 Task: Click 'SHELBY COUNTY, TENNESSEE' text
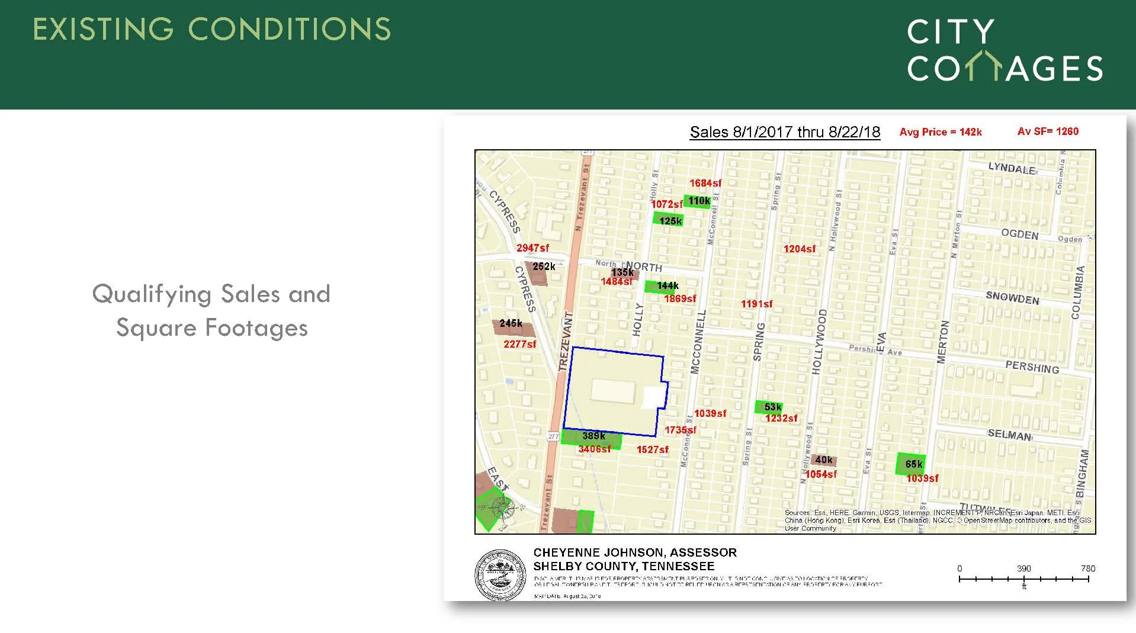(624, 566)
